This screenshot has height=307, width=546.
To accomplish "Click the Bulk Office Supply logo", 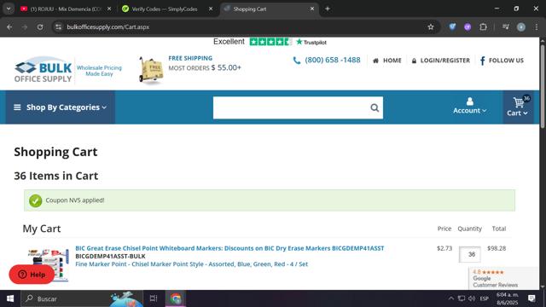I will click(44, 70).
